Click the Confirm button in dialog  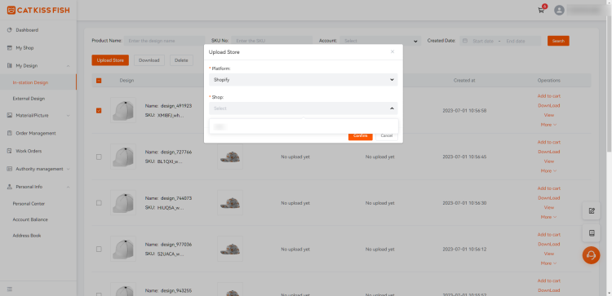pyautogui.click(x=360, y=135)
